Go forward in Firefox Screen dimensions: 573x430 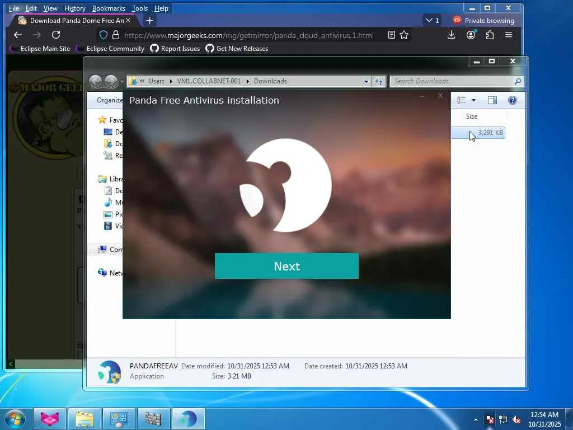(x=36, y=35)
